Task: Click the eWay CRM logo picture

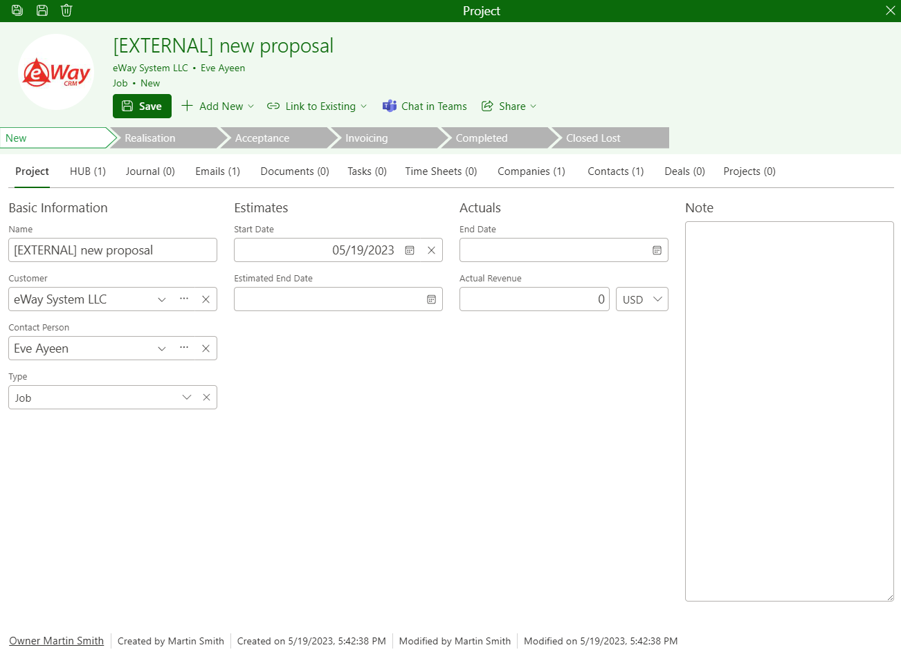Action: (x=56, y=72)
